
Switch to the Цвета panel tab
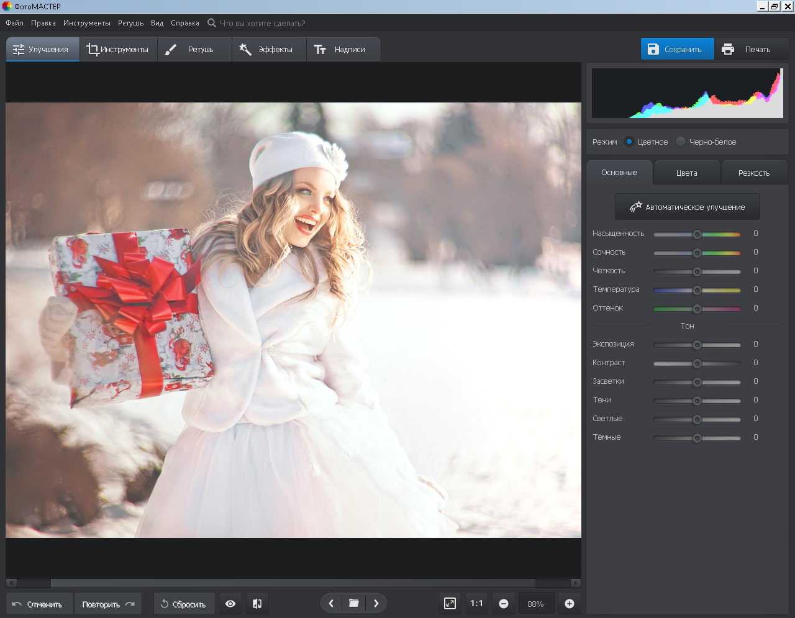click(686, 173)
